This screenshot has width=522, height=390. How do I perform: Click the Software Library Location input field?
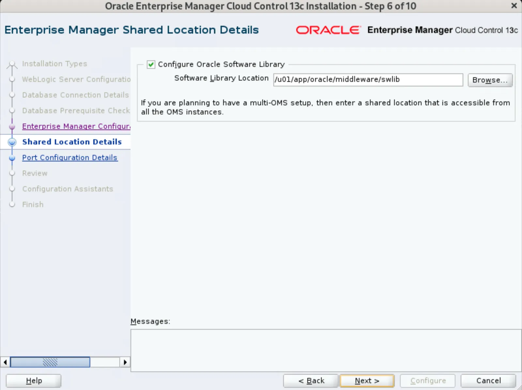368,80
